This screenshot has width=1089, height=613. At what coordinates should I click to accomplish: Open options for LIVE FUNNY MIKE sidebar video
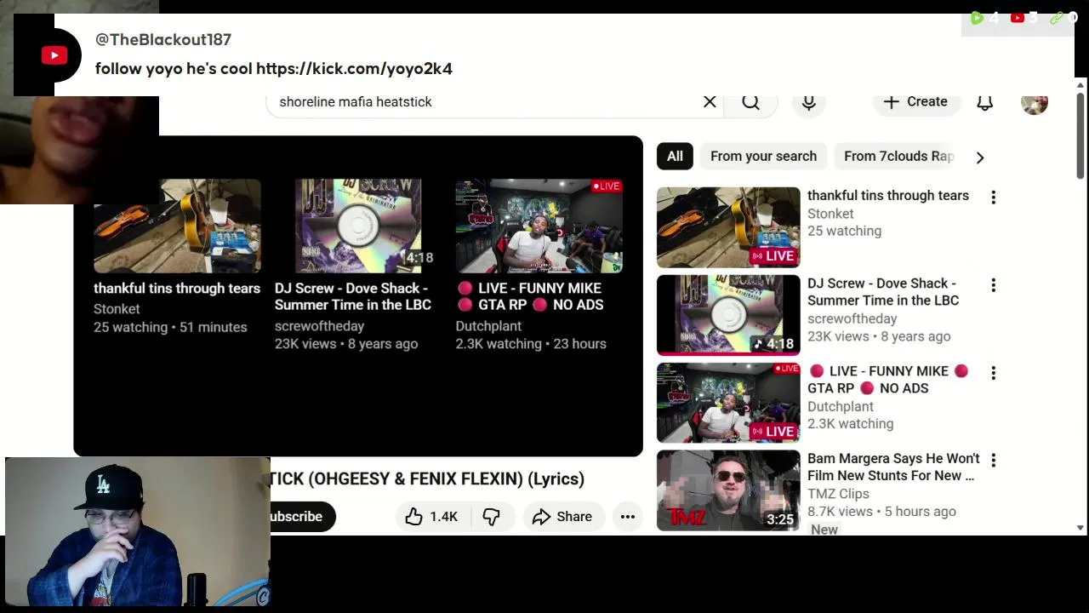[993, 373]
